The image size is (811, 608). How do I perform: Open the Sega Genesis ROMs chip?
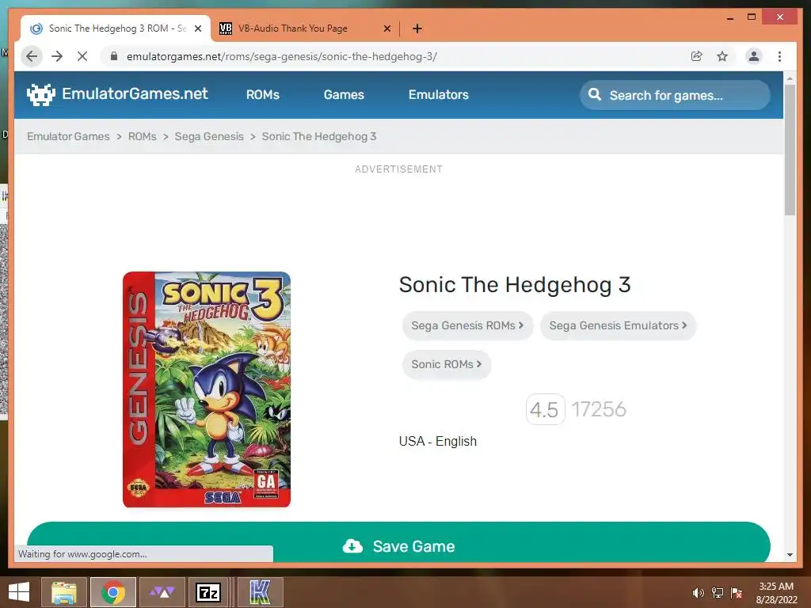tap(467, 325)
